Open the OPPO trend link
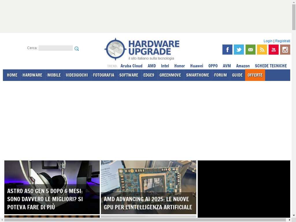 213,66
